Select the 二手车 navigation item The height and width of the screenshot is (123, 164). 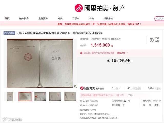(x=76, y=18)
